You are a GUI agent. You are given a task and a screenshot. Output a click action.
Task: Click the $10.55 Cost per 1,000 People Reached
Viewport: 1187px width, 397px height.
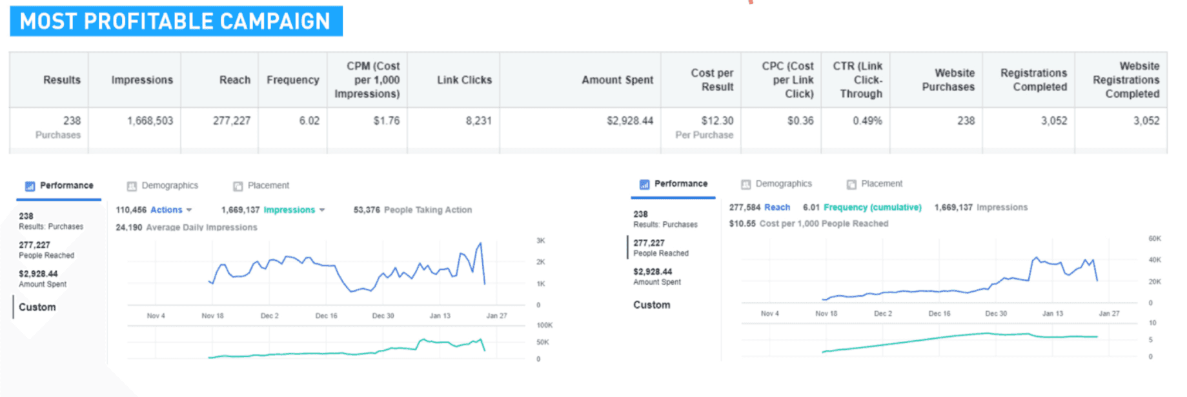tap(809, 223)
